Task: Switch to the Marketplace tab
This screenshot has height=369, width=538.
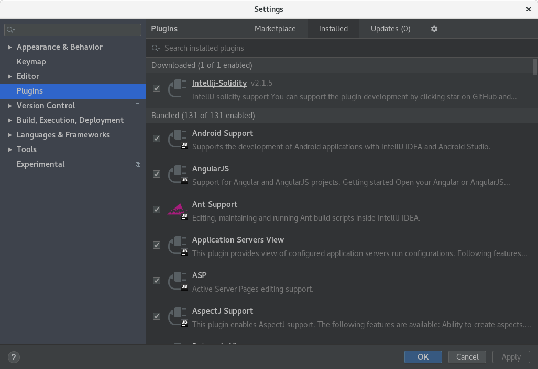Action: [275, 29]
